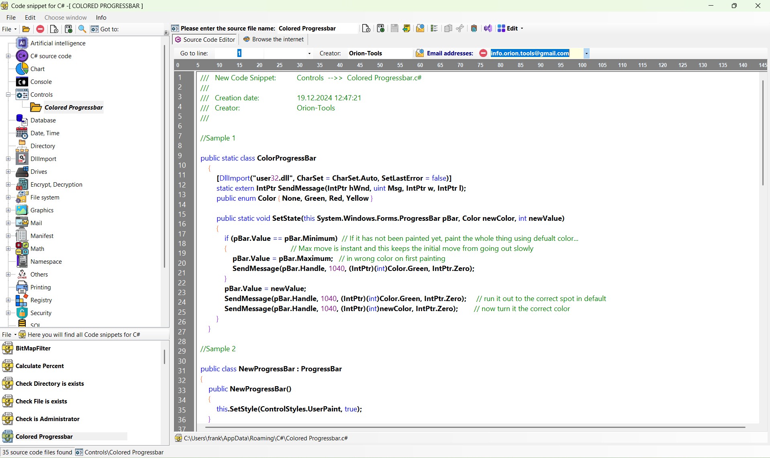
Task: Open the Edit dropdown in editor toolbar
Action: pyautogui.click(x=511, y=28)
